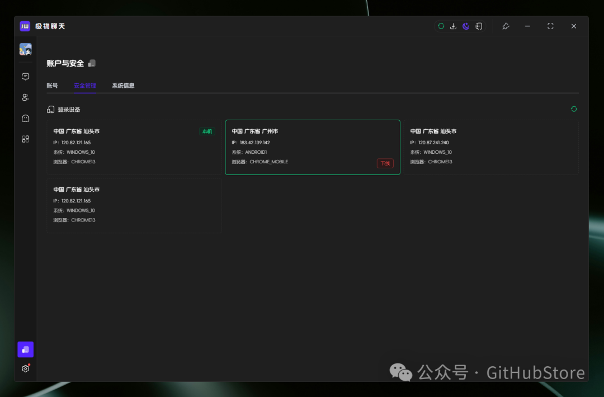
Task: Minimize the 极物聊天 window
Action: (527, 26)
